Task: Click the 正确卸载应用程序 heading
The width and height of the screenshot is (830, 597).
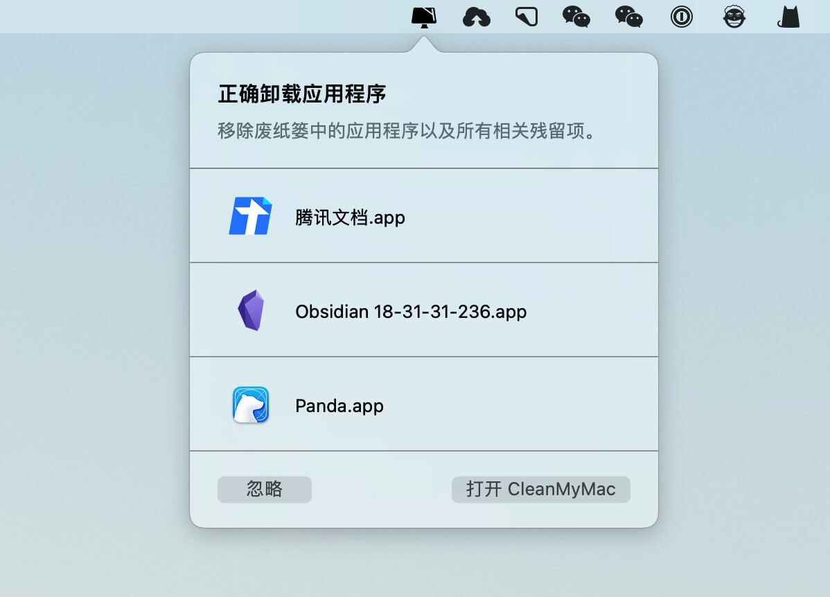Action: [301, 93]
